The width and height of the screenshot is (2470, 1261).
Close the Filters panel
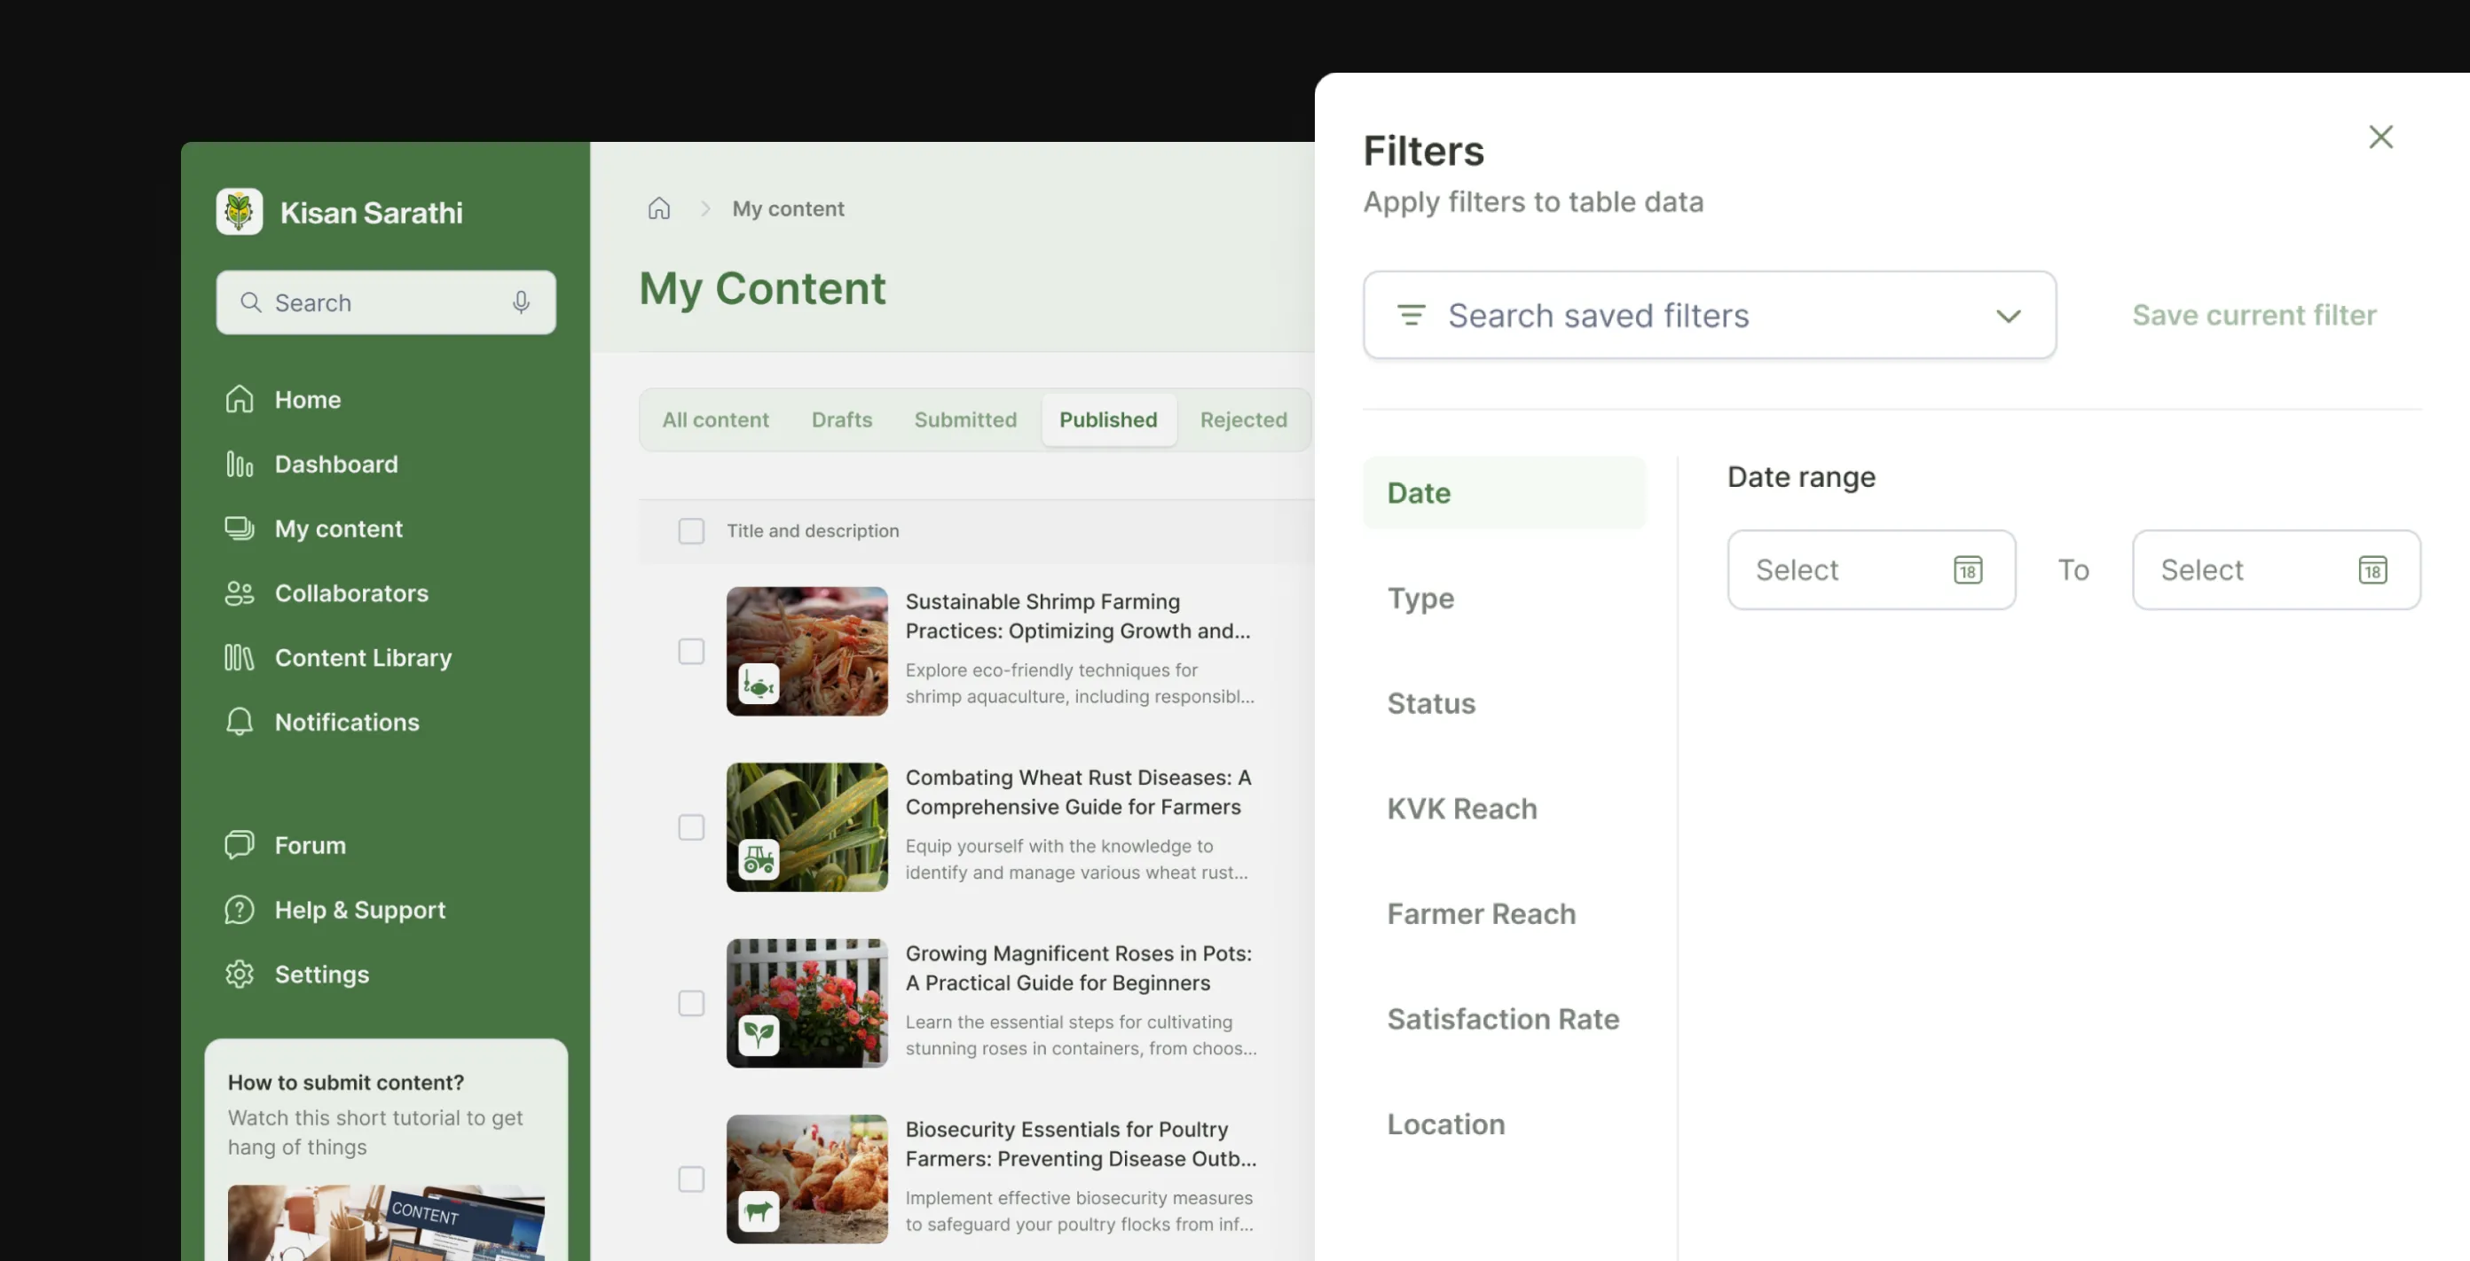tap(2380, 137)
